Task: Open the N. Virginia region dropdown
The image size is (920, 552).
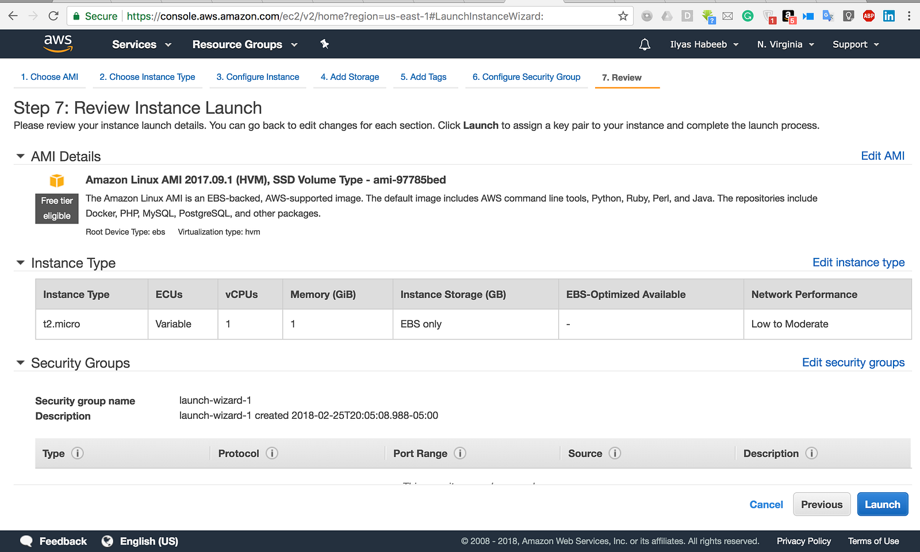Action: pyautogui.click(x=785, y=44)
